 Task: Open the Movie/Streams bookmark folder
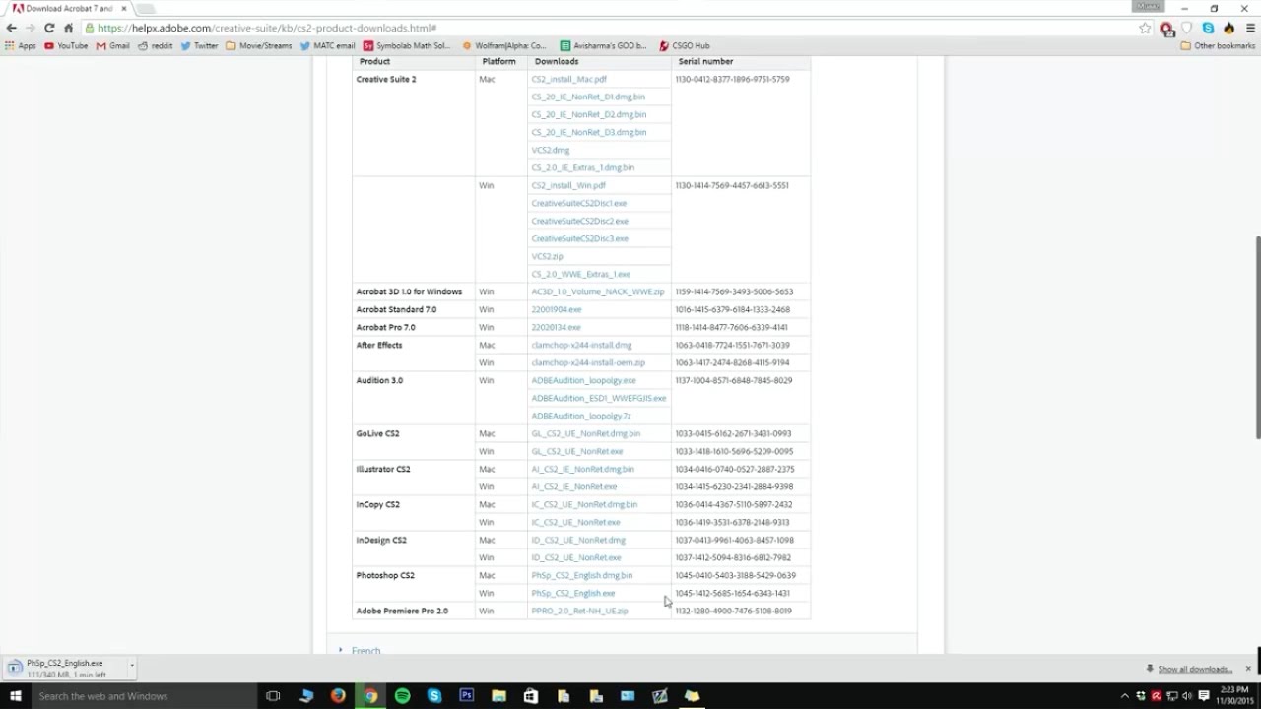(259, 45)
